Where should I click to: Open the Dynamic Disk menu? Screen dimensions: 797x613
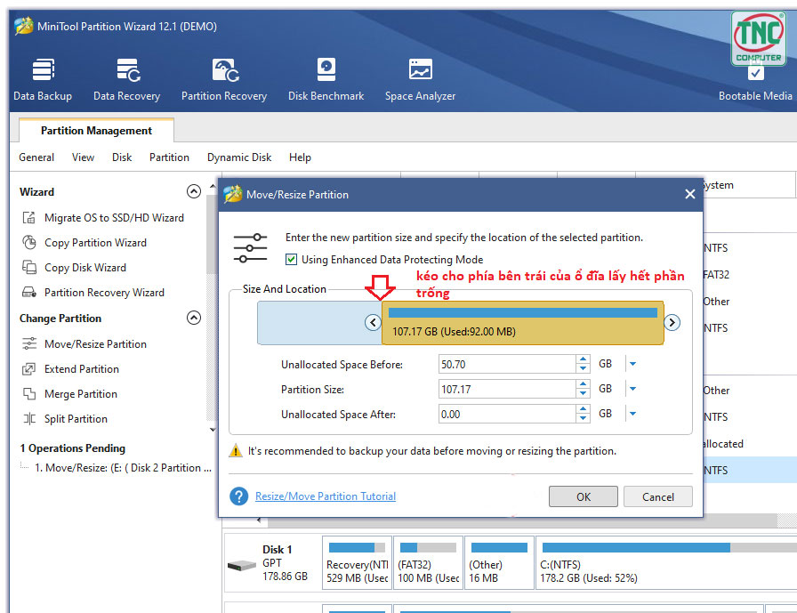pyautogui.click(x=239, y=157)
